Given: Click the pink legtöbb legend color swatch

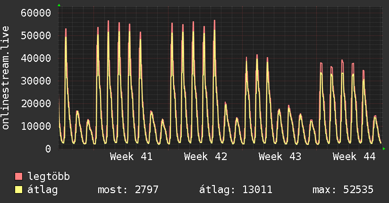Looking at the screenshot, I should 18,176.
